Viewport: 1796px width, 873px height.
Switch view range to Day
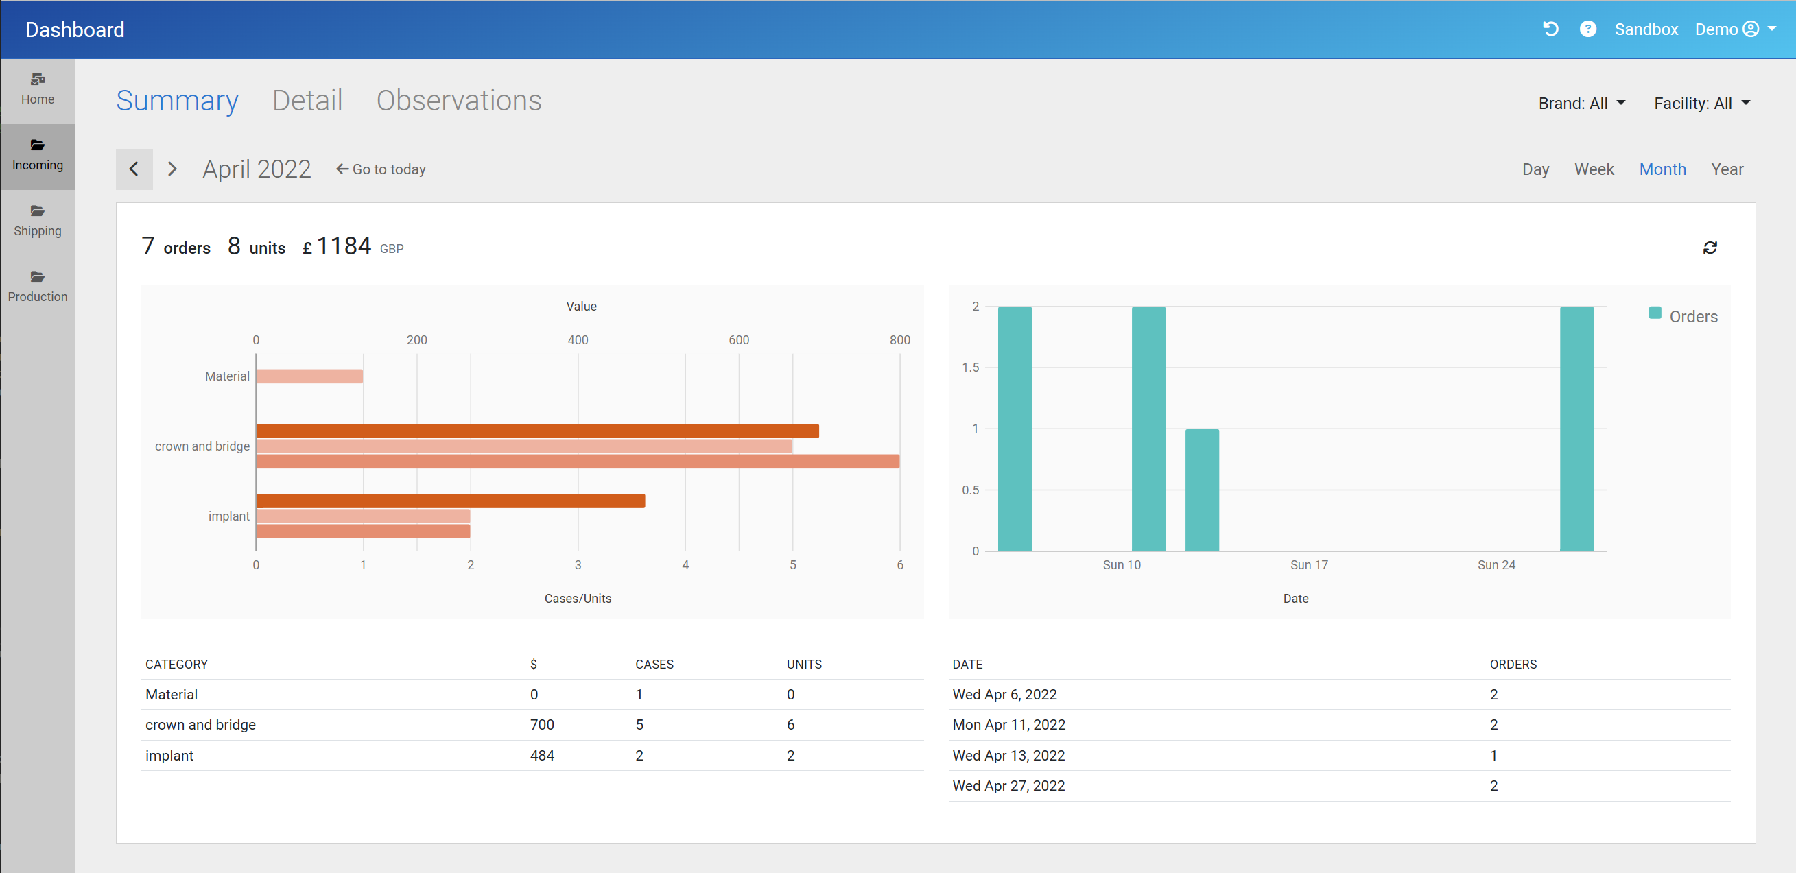[1535, 169]
